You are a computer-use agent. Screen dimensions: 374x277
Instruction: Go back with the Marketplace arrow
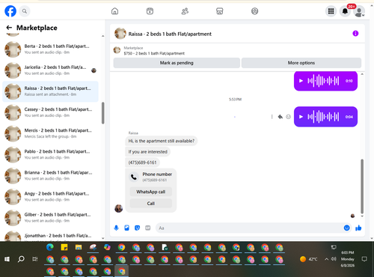tap(9, 28)
